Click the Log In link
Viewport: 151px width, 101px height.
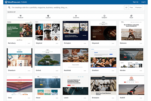[x=143, y=2]
